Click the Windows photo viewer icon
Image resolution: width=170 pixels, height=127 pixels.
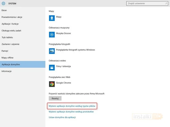52,51
